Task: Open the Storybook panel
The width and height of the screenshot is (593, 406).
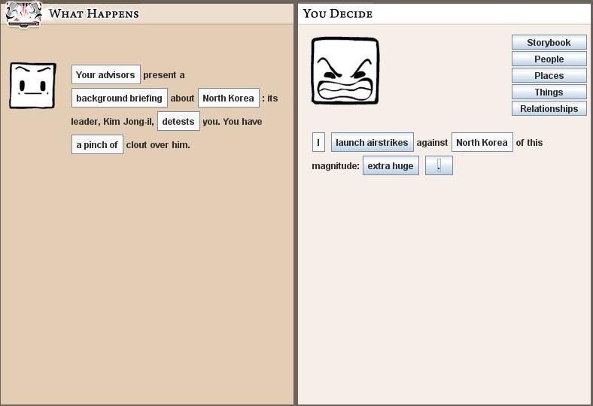Action: [x=549, y=43]
